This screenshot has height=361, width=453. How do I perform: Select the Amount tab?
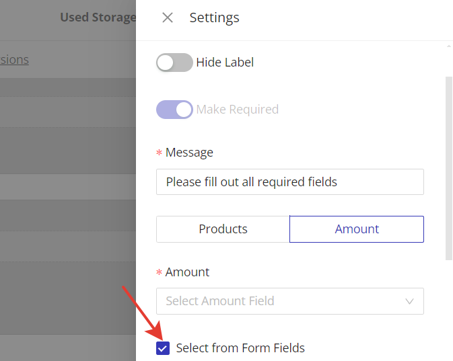tap(357, 229)
